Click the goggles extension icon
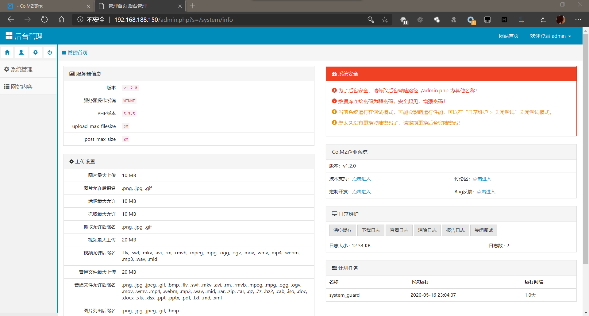Image resolution: width=589 pixels, height=316 pixels. 487,20
